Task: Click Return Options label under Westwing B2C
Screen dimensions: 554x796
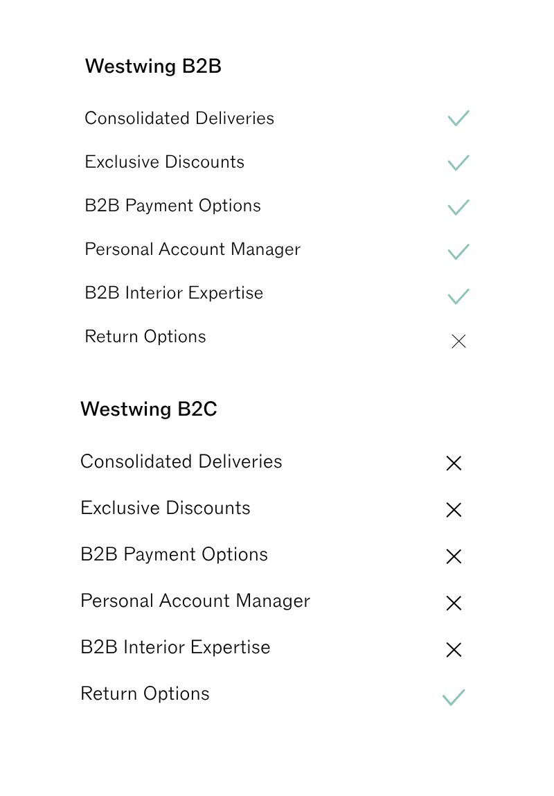Action: click(145, 694)
